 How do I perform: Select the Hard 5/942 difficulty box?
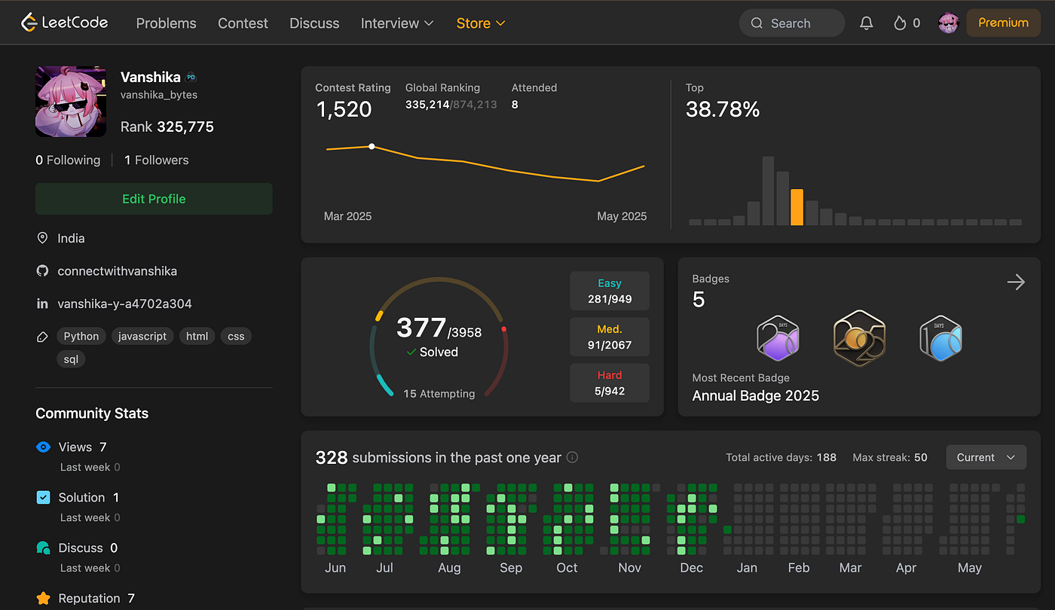pyautogui.click(x=610, y=383)
